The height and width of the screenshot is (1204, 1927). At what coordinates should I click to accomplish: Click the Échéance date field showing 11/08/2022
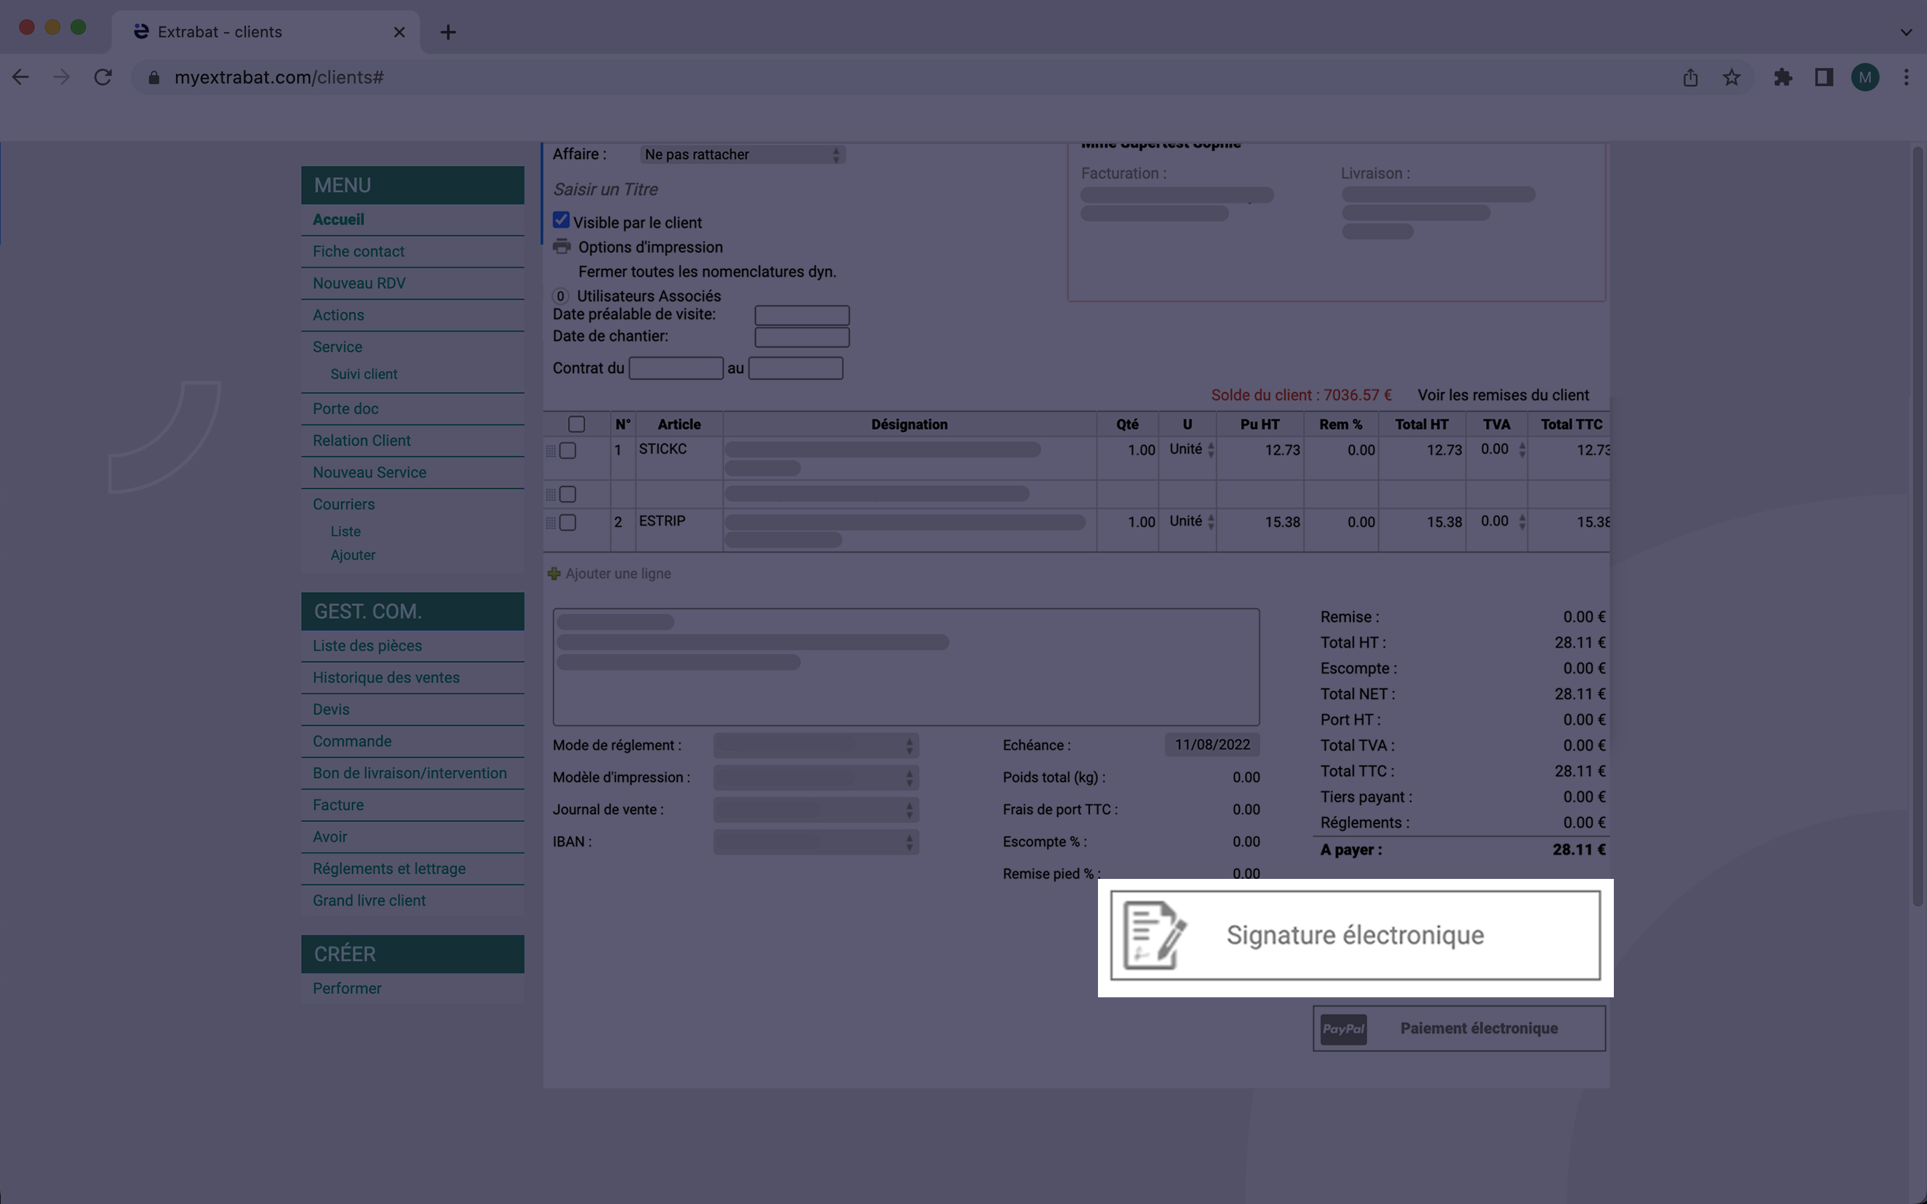point(1211,744)
